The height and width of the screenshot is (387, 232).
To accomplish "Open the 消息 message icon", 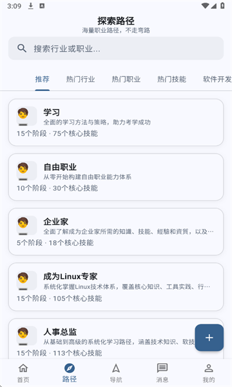I will tap(162, 368).
